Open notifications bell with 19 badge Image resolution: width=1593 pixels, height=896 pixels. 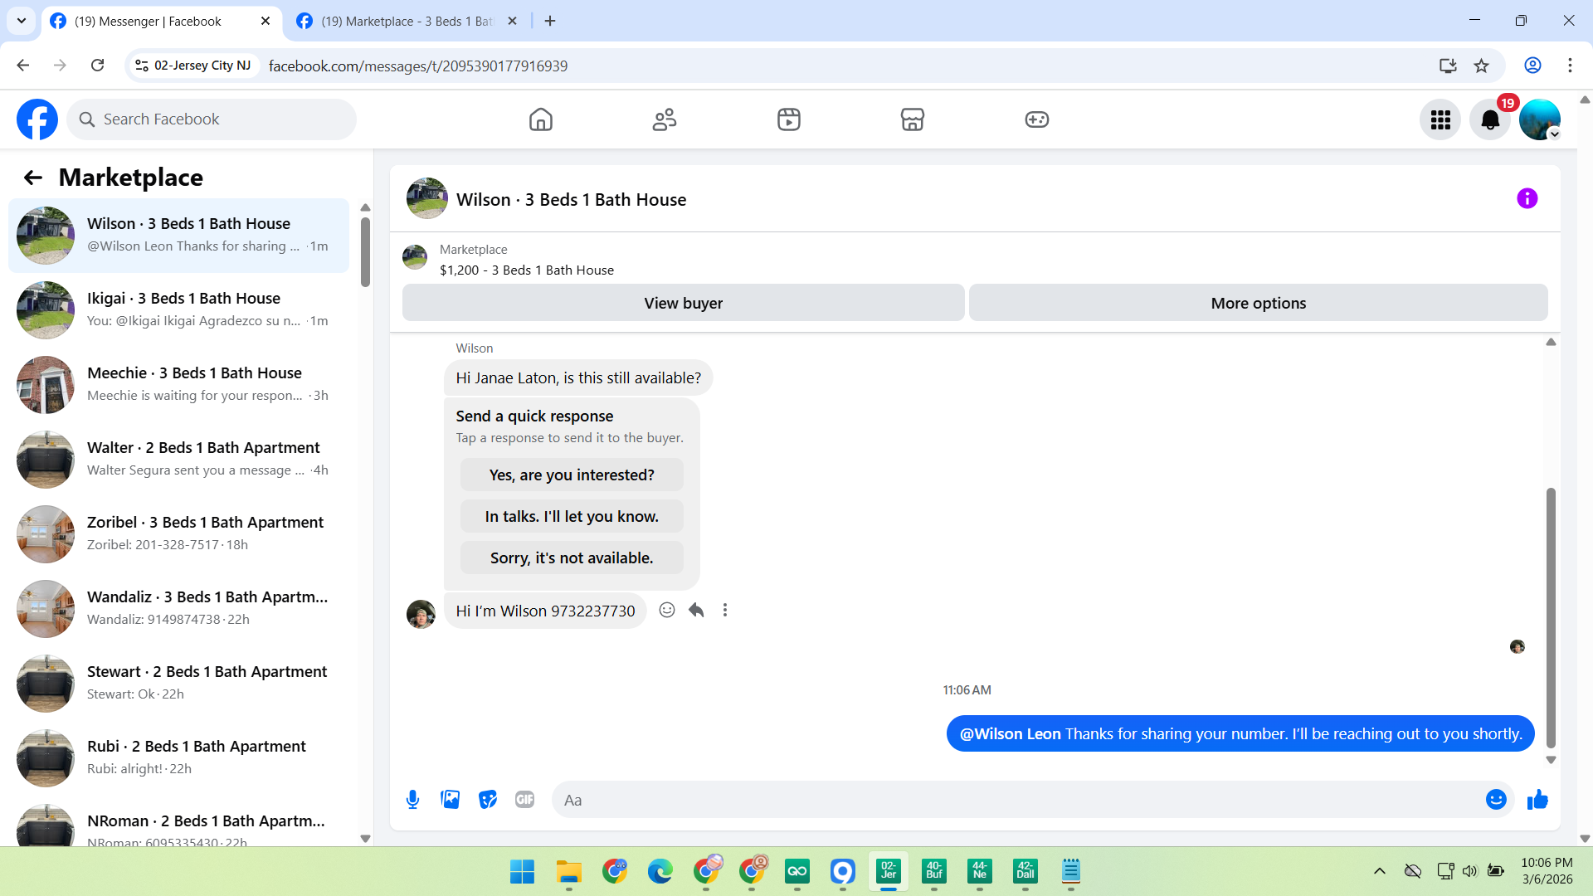tap(1490, 120)
